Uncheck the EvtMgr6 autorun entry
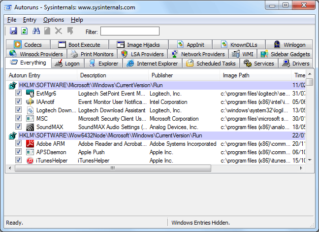The height and width of the screenshot is (232, 319). pyautogui.click(x=18, y=93)
